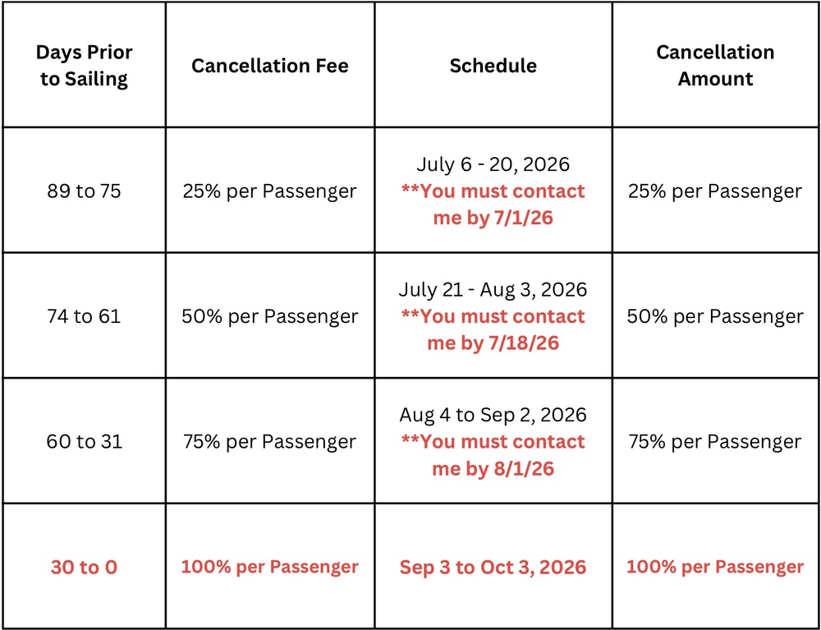Click '25% per Passenger' in Cancellation Fee column
Screen dimensions: 821x630
(x=270, y=191)
